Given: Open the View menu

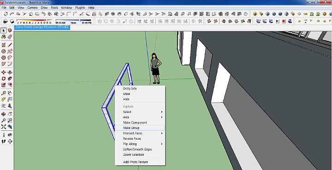Looking at the screenshot, I should point(21,8).
